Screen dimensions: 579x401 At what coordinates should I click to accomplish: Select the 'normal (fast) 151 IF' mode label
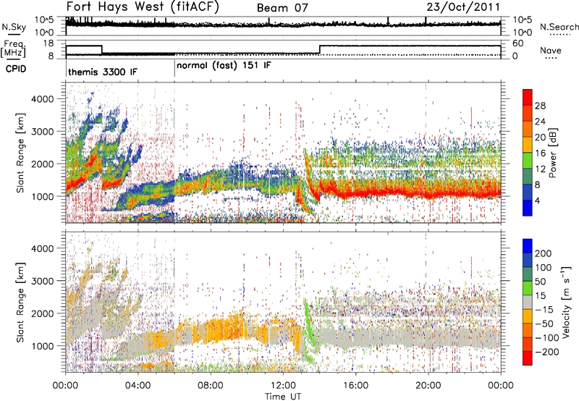[224, 66]
